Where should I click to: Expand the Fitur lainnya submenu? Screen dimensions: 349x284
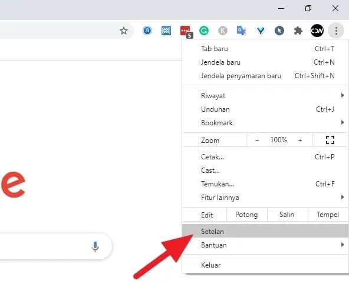point(265,198)
